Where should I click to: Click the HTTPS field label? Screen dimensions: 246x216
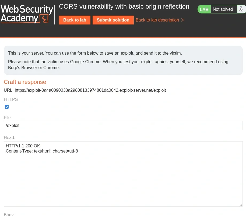(x=11, y=99)
